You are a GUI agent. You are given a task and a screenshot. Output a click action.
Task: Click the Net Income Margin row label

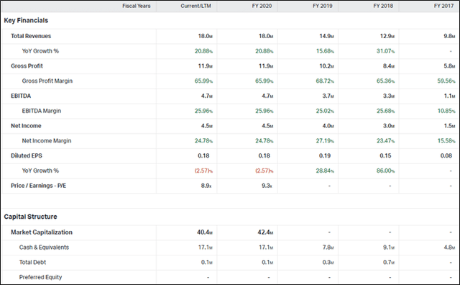[47, 141]
